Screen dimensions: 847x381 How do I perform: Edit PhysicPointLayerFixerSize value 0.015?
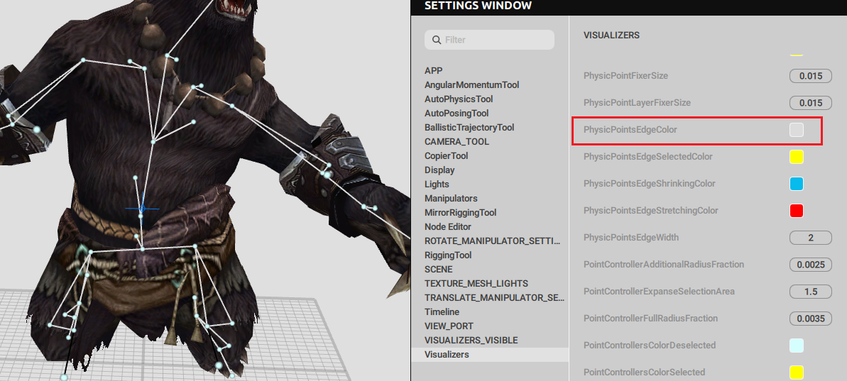point(810,103)
